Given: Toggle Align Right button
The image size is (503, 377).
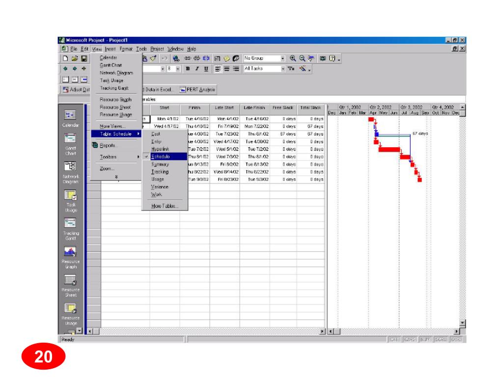Looking at the screenshot, I should coord(236,69).
